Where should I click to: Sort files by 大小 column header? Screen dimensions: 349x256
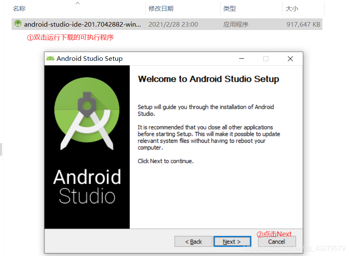pos(292,9)
